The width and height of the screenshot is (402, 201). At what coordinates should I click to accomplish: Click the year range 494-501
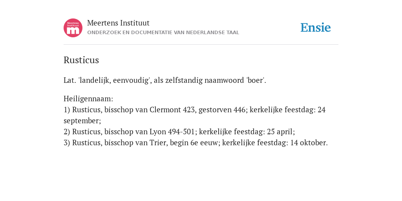coord(181,132)
